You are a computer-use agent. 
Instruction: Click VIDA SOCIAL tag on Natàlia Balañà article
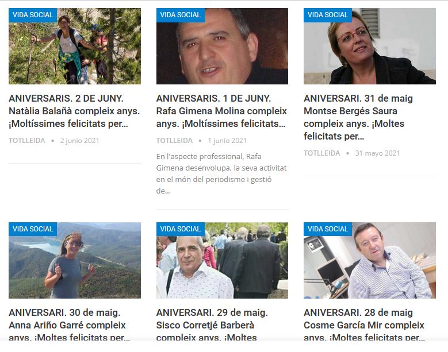(x=33, y=15)
